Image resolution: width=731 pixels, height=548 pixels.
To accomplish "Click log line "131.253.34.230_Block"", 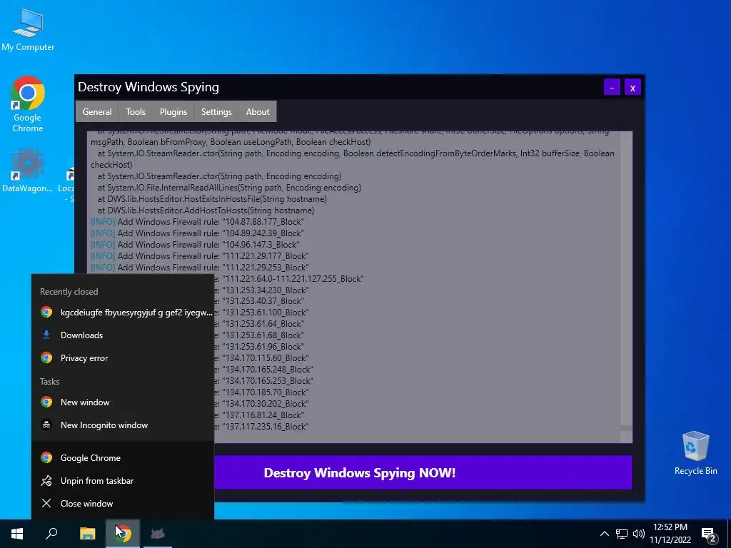I will tap(261, 290).
